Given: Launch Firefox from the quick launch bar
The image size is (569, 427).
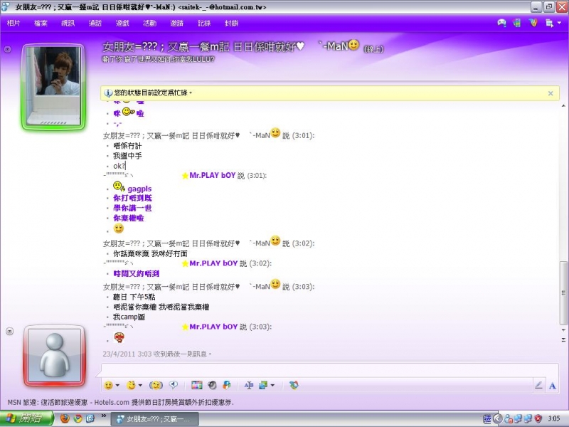Looking at the screenshot, I should 65,418.
